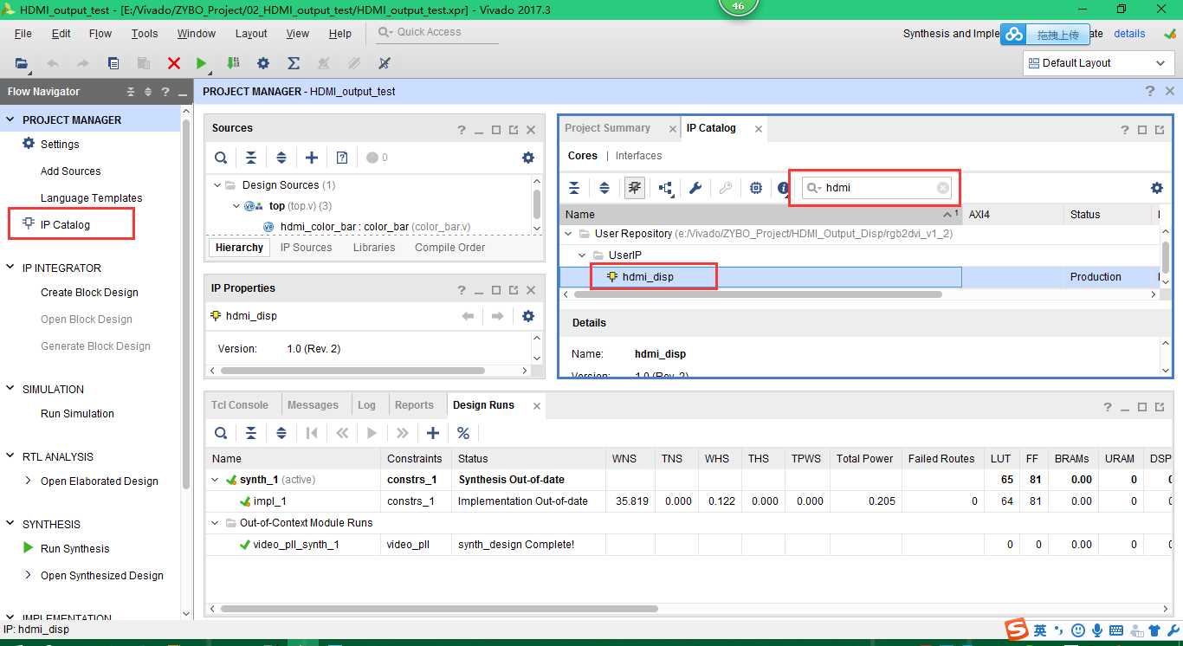Click the copy document toolbar icon
This screenshot has width=1183, height=646.
point(113,63)
